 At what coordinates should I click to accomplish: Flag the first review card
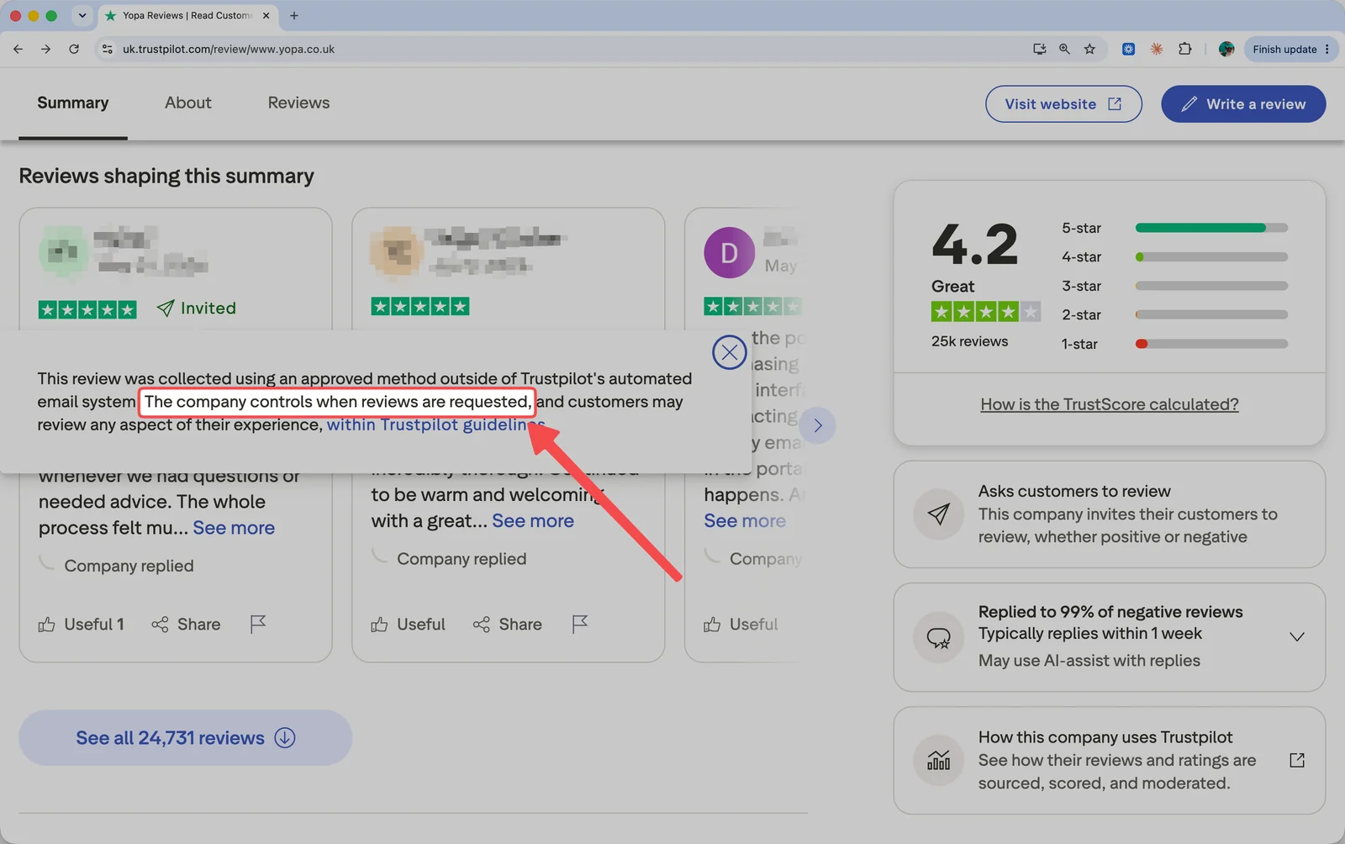(x=258, y=624)
